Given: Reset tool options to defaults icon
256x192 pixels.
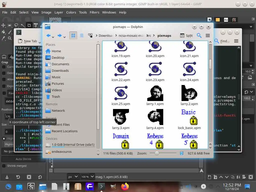Looking at the screenshot, I should [40, 177].
